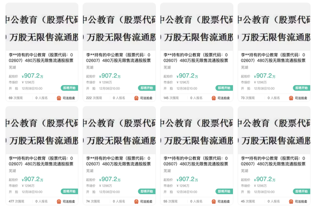Image resolution: width=316 pixels, height=208 pixels.
Task: Click 司法拍卖 emblem icon on 73次围观 card
Action: tap(291, 98)
